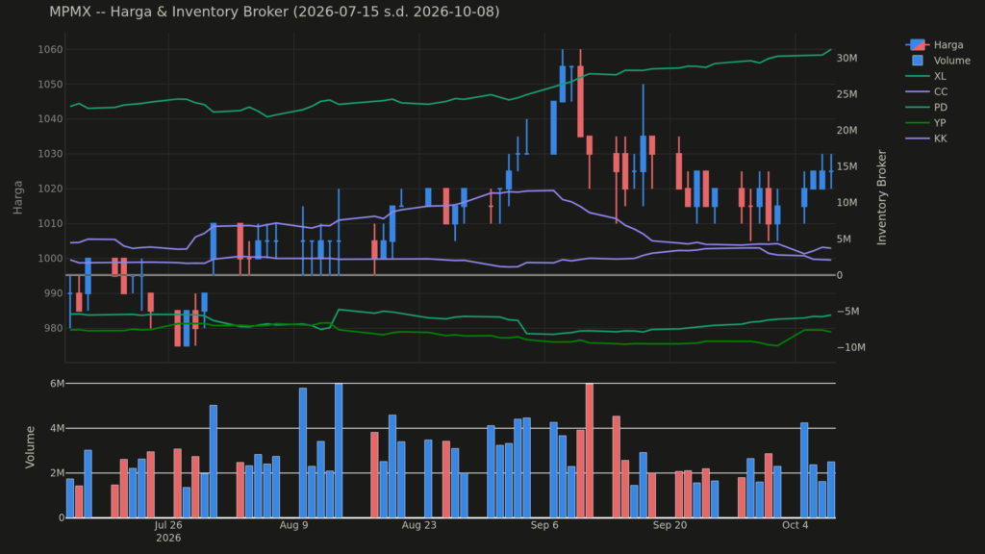Screen dimensions: 985x554
Task: Click the 1010 price tick label
Action: pyautogui.click(x=50, y=223)
